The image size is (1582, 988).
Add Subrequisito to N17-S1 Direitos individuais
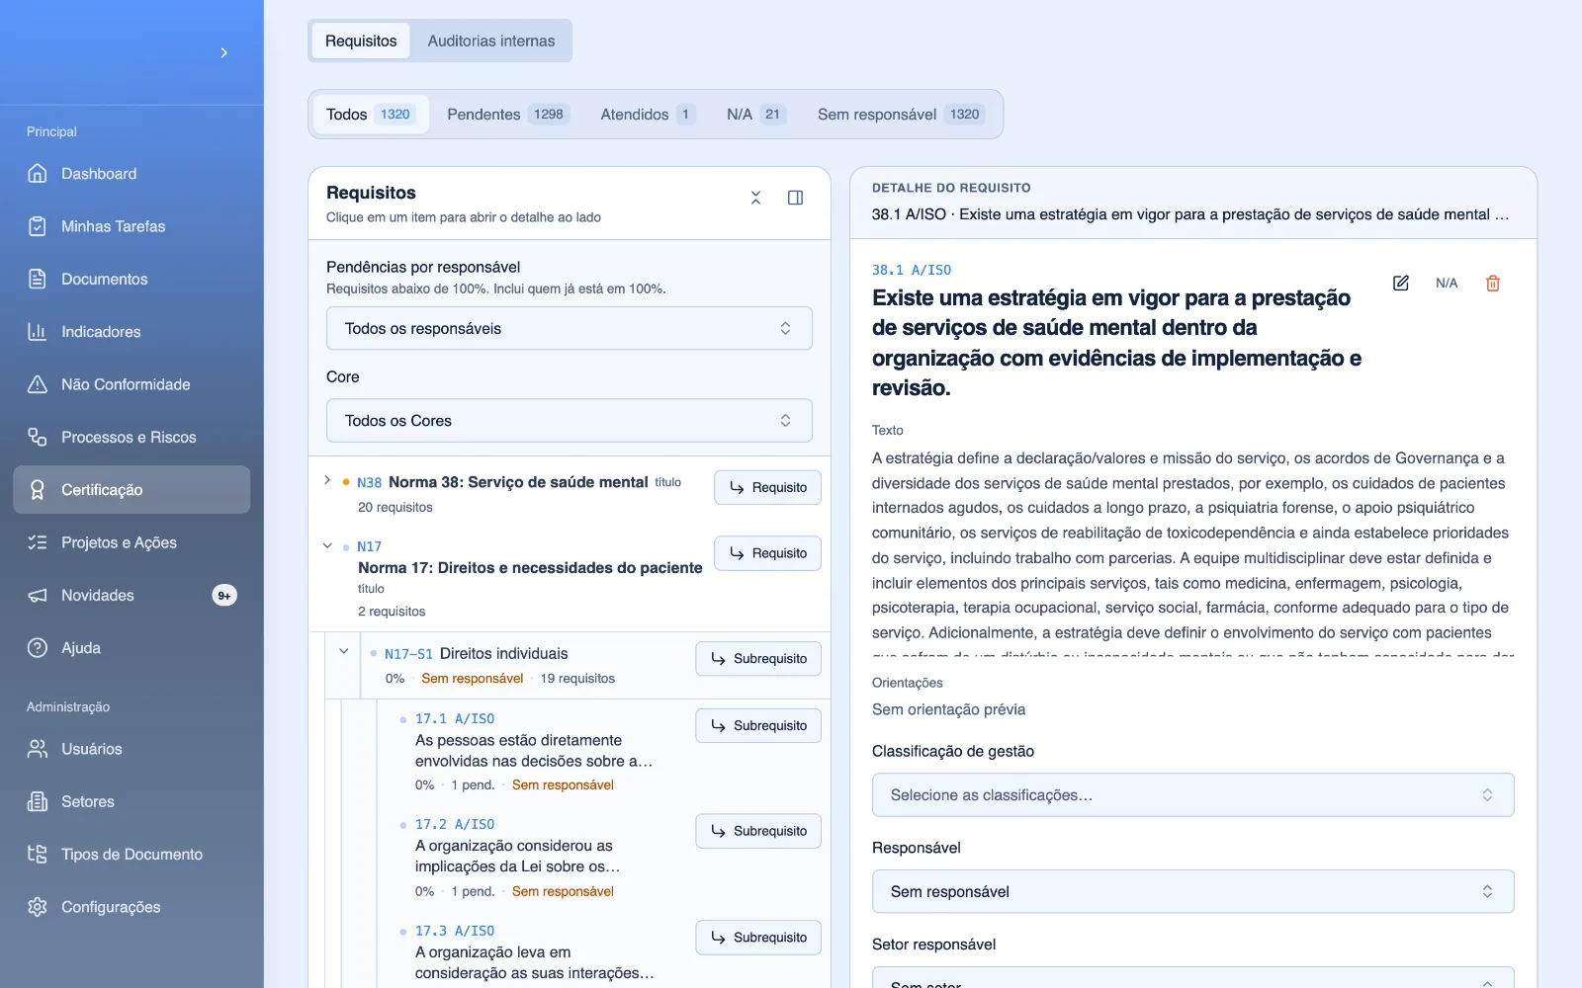[x=758, y=659]
